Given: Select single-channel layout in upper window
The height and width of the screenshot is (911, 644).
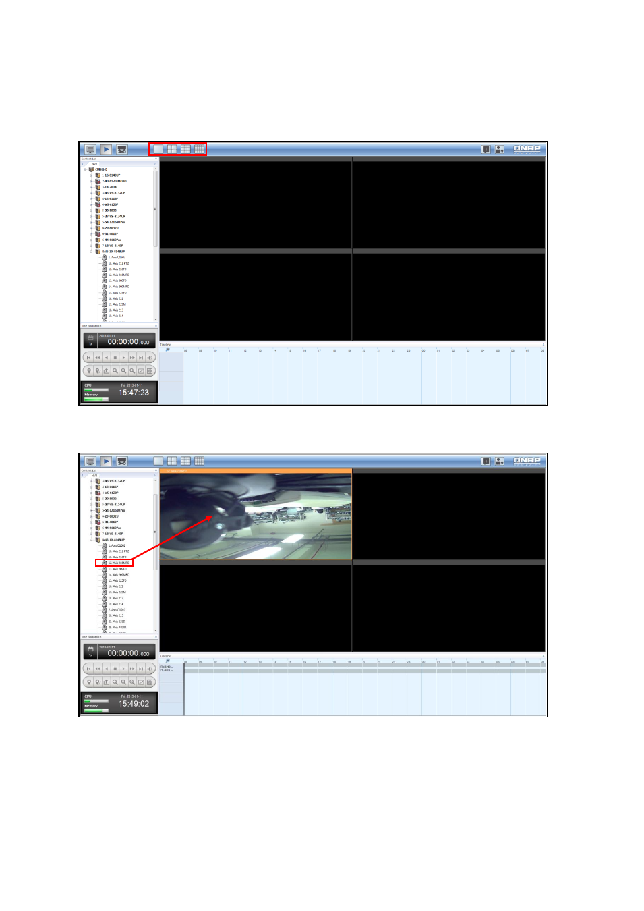Looking at the screenshot, I should tap(158, 149).
